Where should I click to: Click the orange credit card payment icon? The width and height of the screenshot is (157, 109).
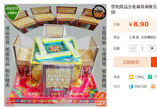point(153,86)
